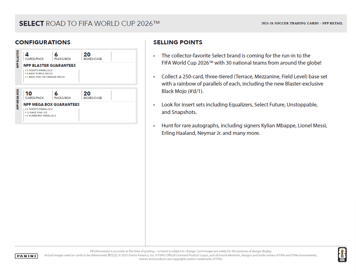Click bullet about 'collector-favorite Select brand'
Screen dimensions: 356x275
[241, 59]
